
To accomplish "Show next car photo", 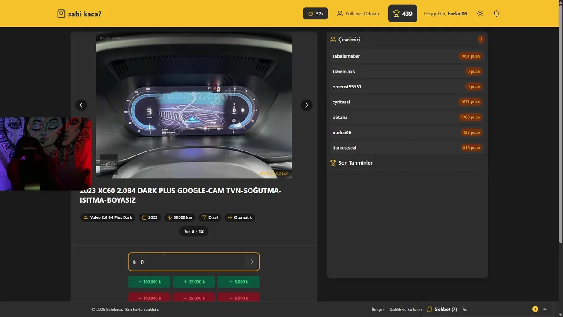I will click(307, 105).
